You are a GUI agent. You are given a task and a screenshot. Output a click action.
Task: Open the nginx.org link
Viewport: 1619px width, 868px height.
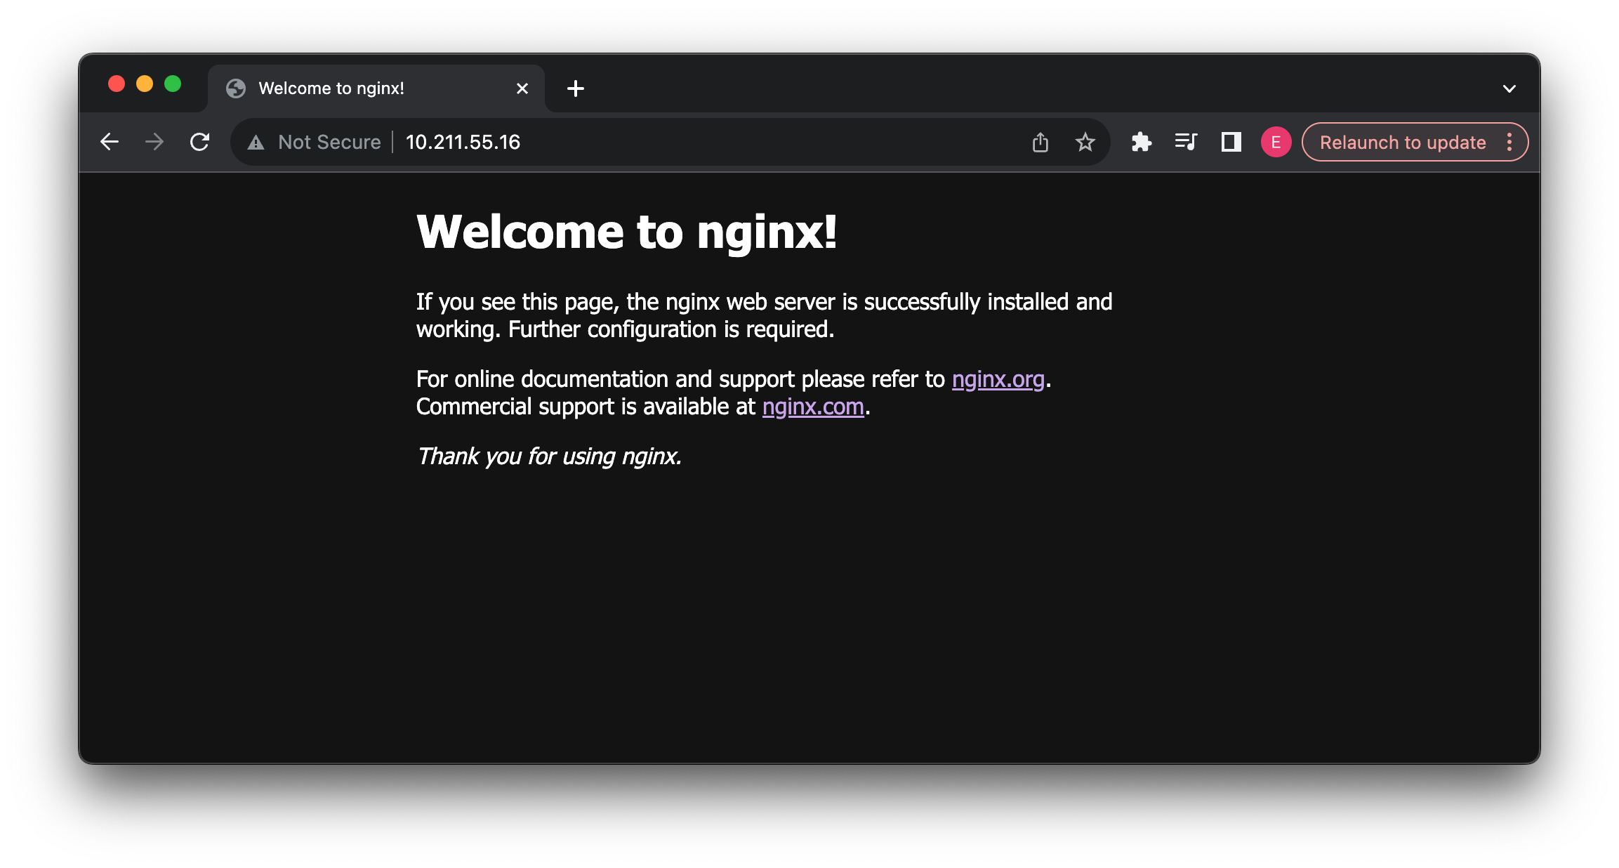998,379
